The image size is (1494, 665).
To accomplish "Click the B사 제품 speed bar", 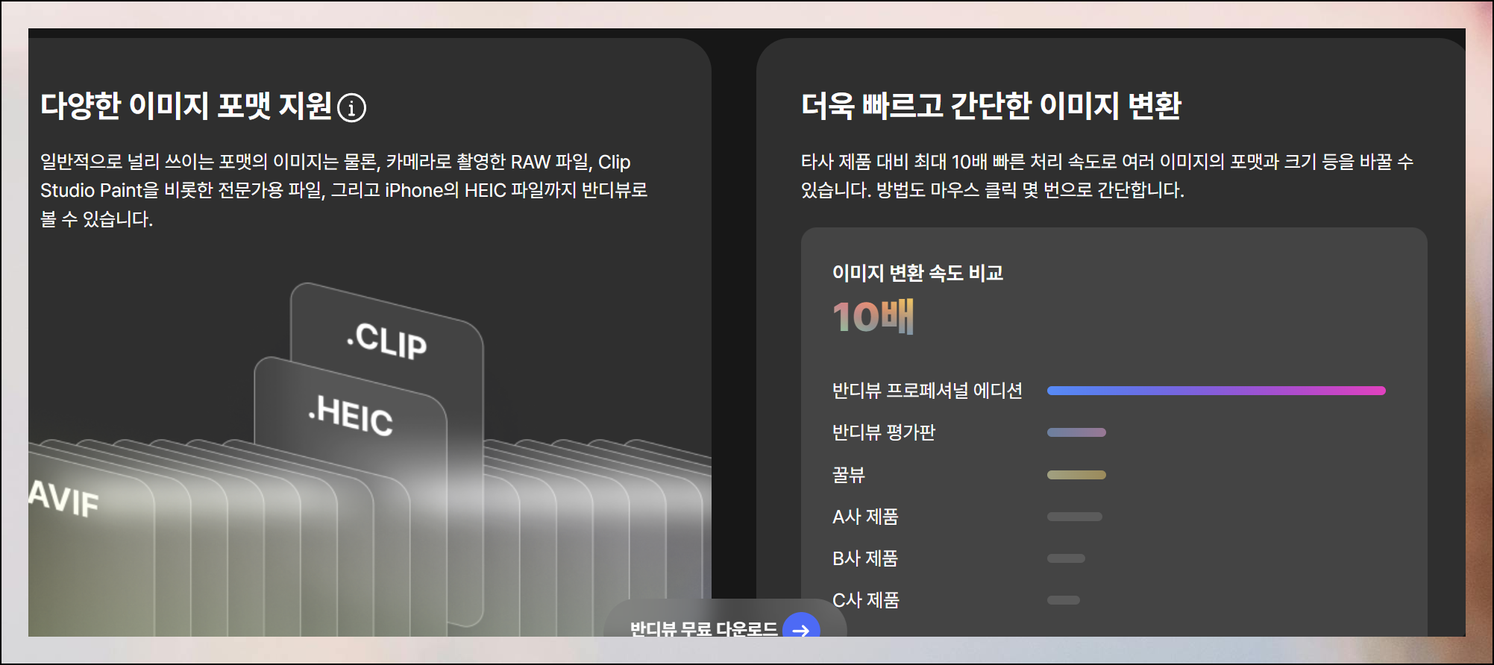I will 1066,558.
